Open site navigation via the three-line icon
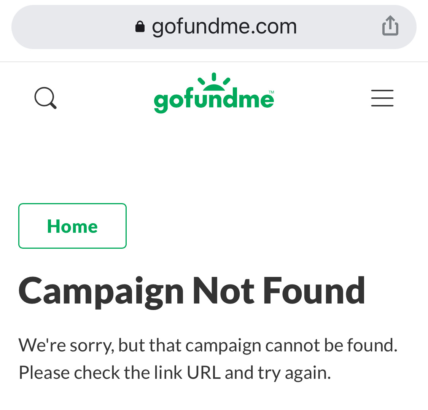The image size is (428, 410). [x=382, y=98]
